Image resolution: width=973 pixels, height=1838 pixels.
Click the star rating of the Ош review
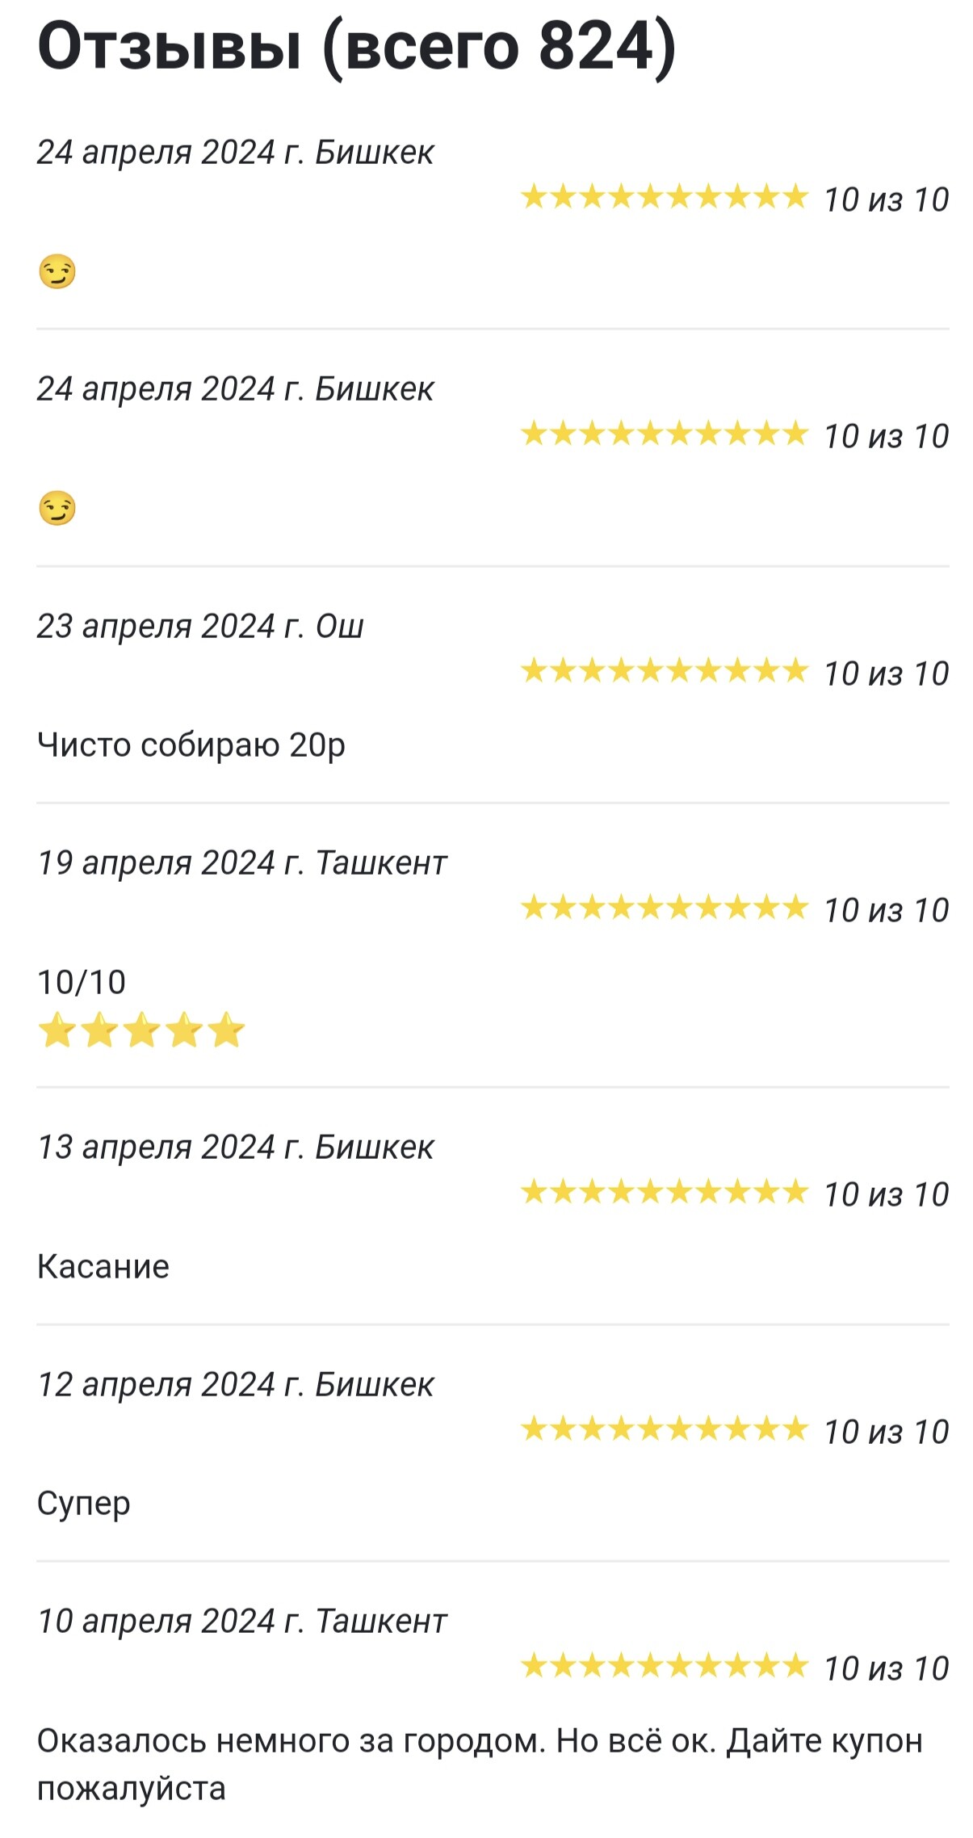(x=664, y=671)
